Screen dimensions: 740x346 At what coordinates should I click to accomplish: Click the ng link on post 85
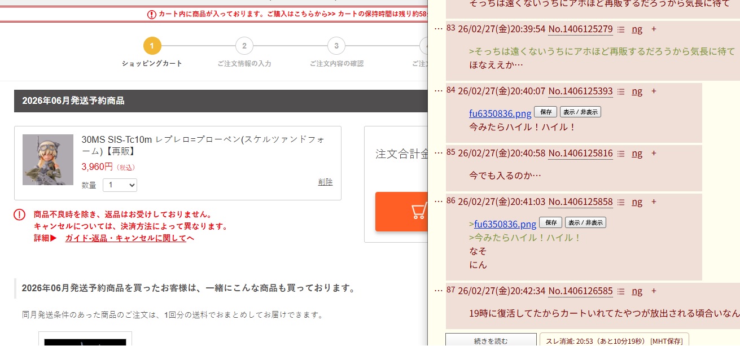pyautogui.click(x=637, y=154)
